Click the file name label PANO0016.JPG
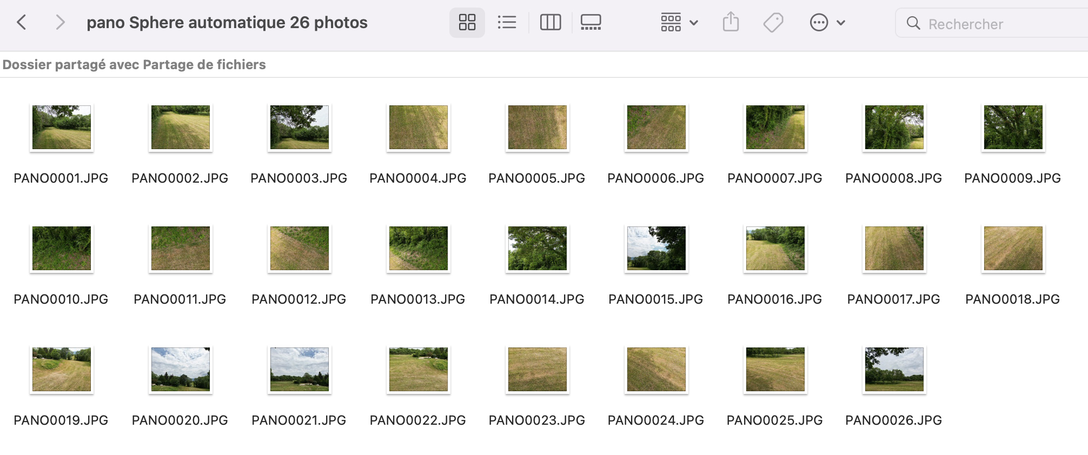 775,299
